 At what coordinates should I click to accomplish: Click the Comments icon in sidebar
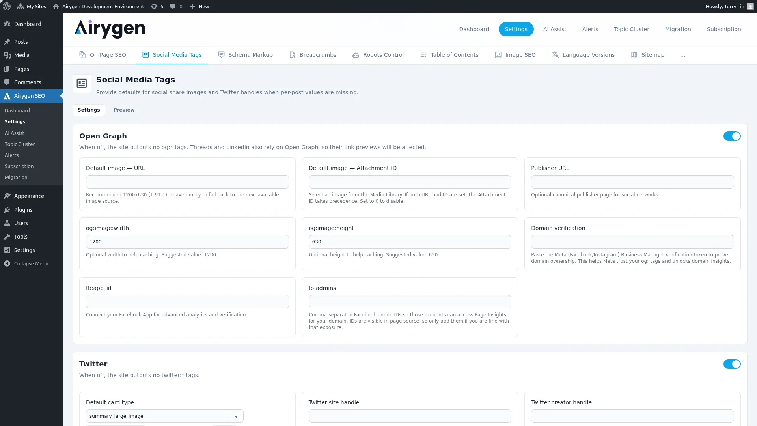tap(7, 82)
